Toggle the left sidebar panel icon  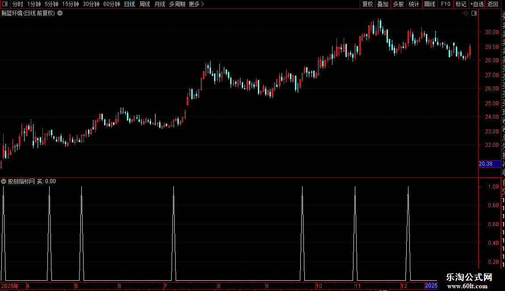[x=5, y=4]
